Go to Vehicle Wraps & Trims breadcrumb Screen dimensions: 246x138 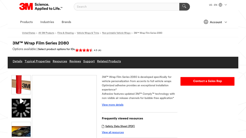(x=88, y=33)
